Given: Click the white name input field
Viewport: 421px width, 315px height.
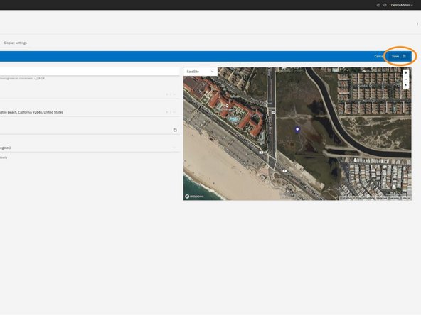Looking at the screenshot, I should [90, 72].
